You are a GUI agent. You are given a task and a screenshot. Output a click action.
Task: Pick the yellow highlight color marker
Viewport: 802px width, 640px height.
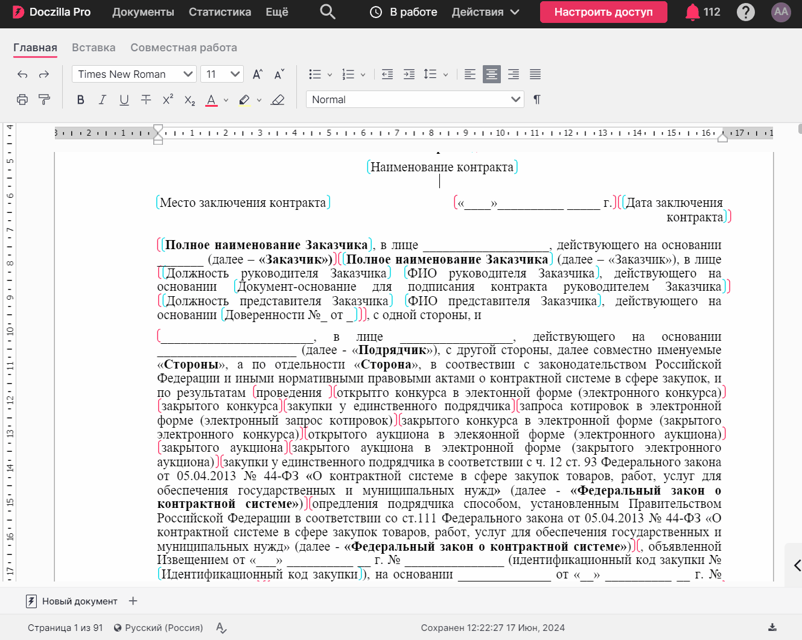(244, 100)
